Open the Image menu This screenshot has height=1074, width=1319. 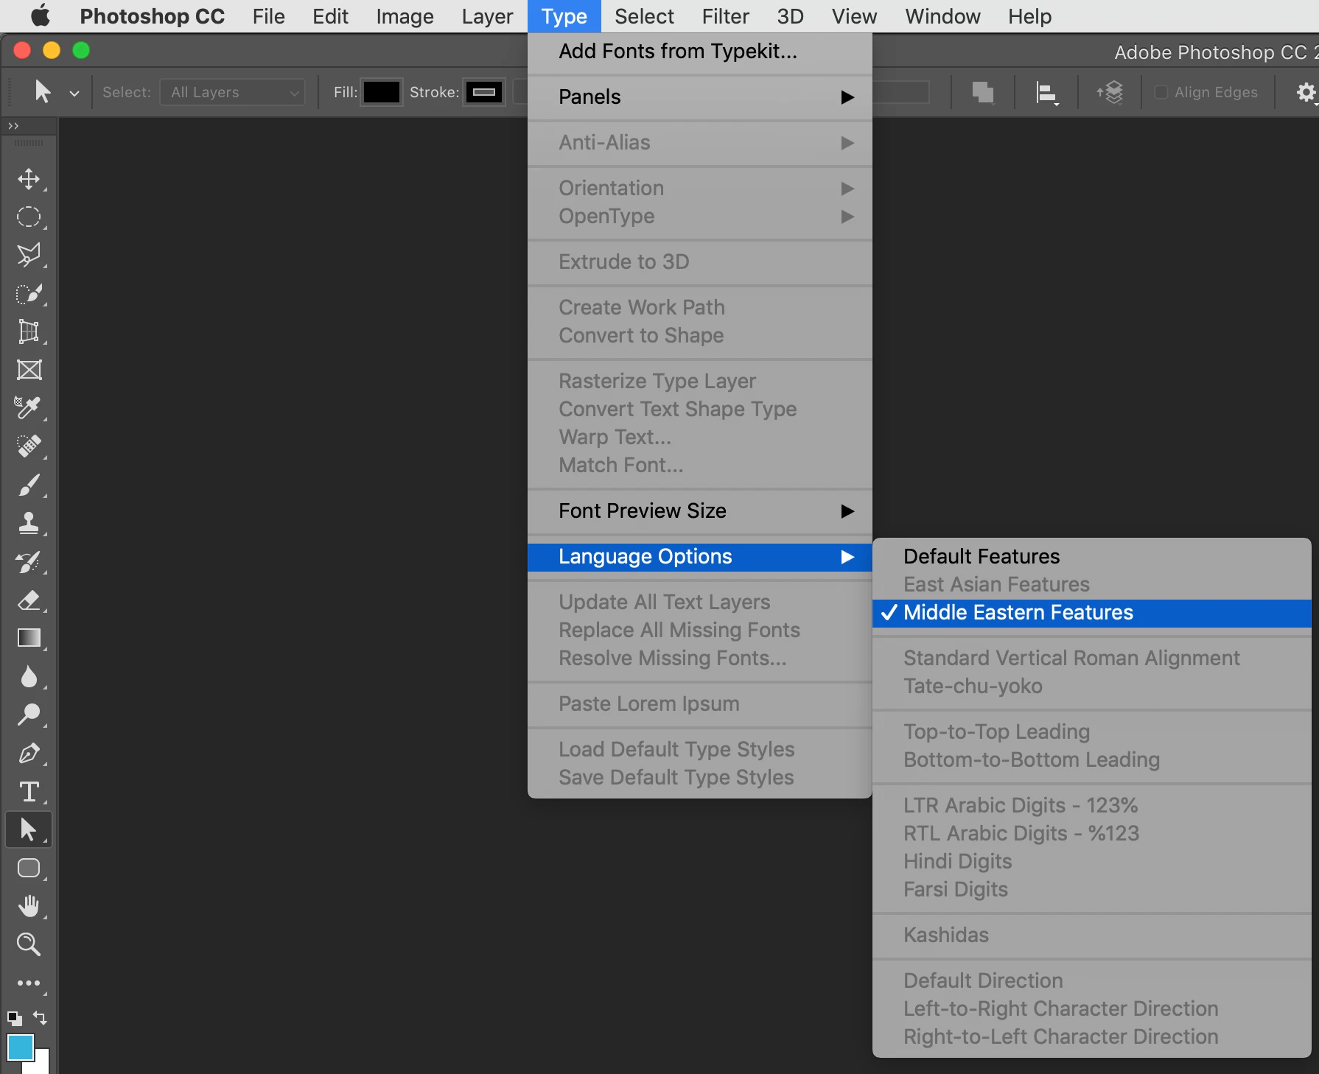405,16
